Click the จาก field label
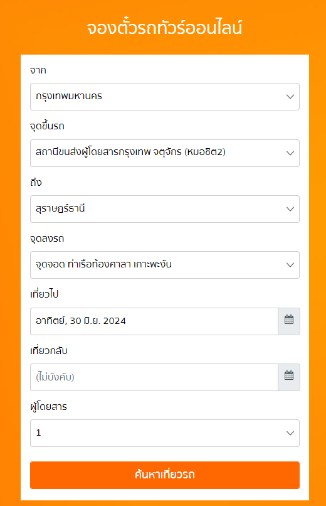The height and width of the screenshot is (506, 326). 38,70
